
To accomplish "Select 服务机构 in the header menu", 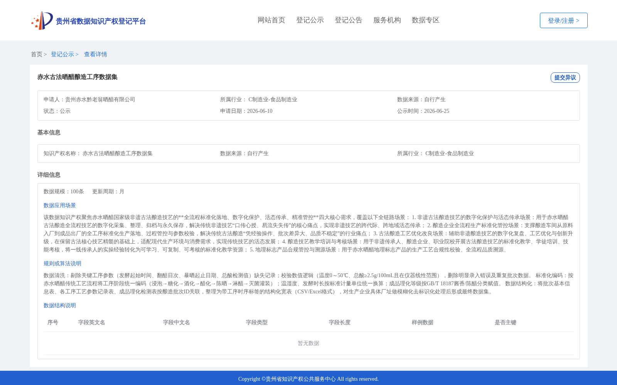I will 387,20.
